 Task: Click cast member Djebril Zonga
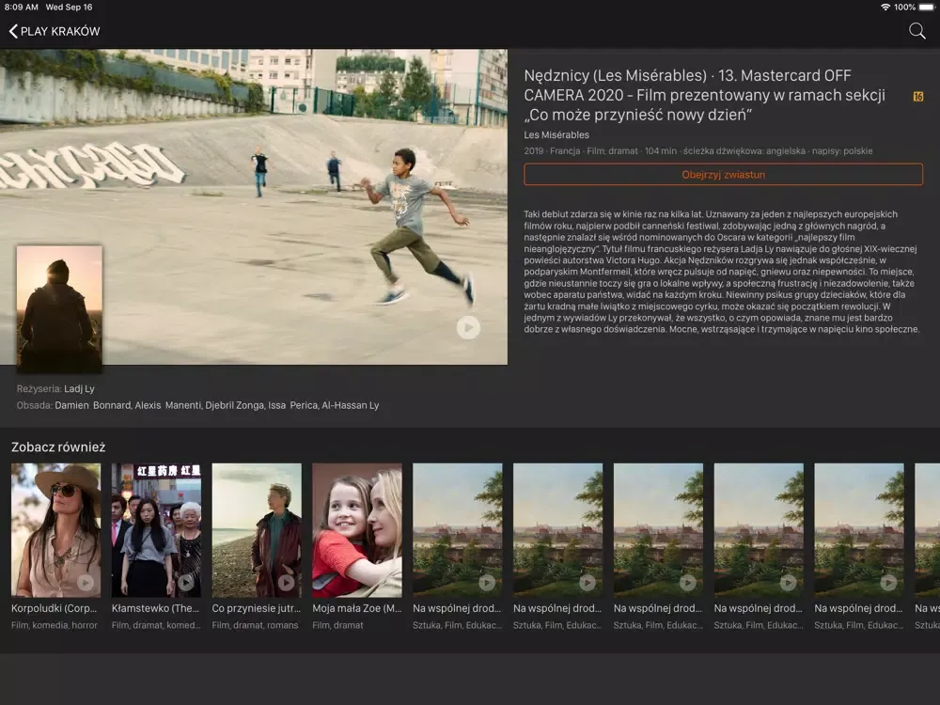234,405
